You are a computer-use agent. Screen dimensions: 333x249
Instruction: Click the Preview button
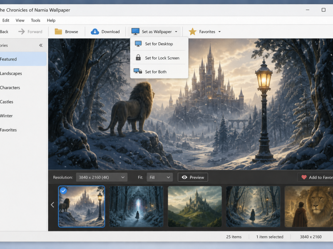click(x=193, y=177)
